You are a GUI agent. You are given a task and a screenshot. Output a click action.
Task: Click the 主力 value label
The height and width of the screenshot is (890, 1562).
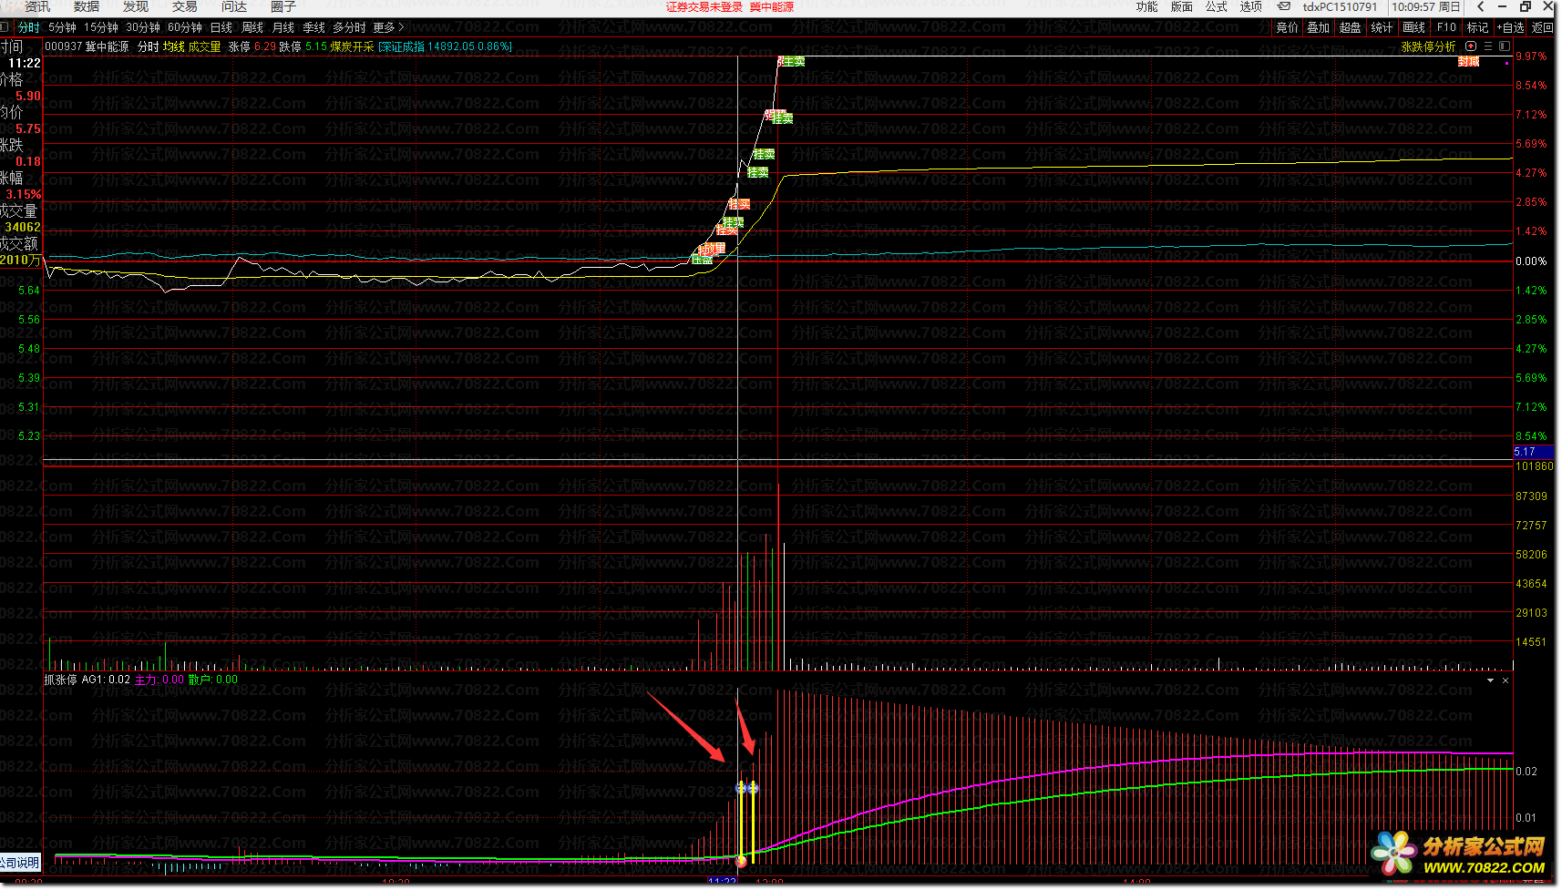click(x=159, y=680)
